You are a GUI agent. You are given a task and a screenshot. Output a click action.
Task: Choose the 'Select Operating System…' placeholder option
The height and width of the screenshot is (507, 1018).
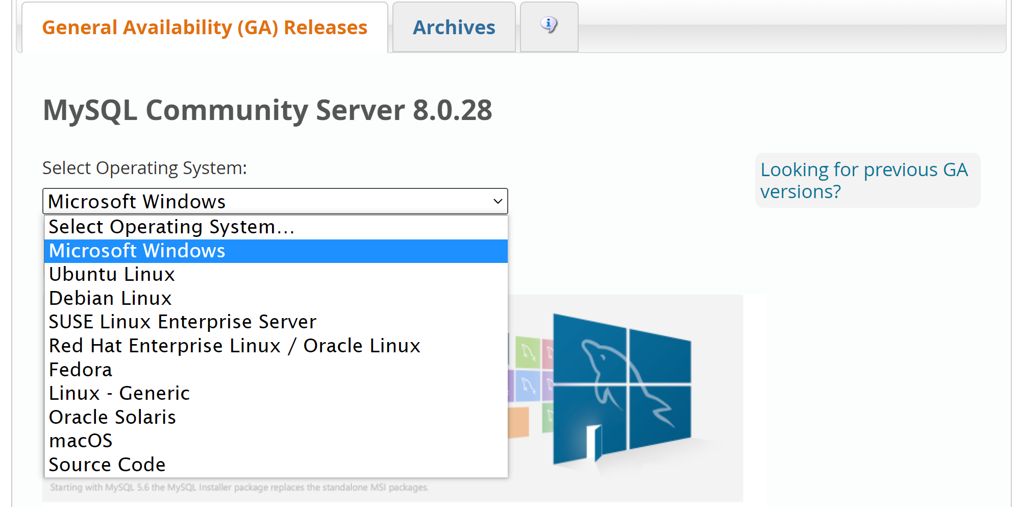point(276,227)
